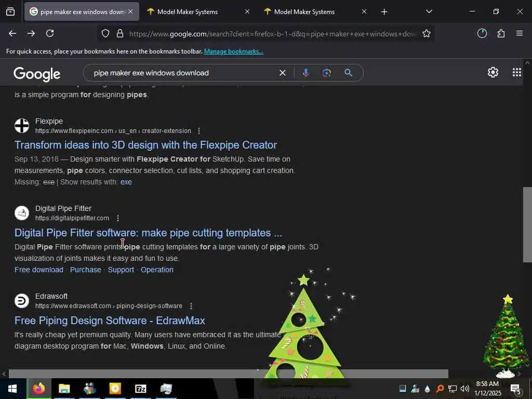Click the horizontal page scrollbar

point(228,374)
